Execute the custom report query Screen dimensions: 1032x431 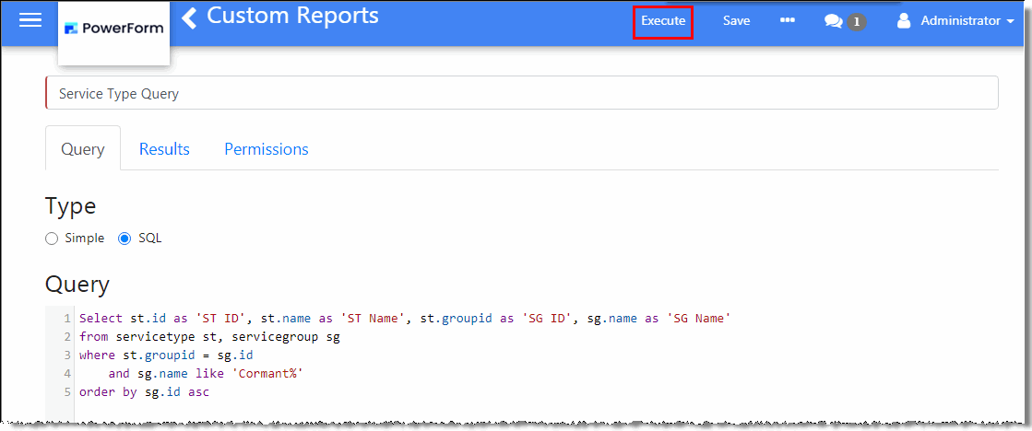(663, 21)
